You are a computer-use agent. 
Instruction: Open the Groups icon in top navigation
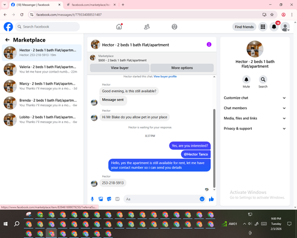[x=175, y=27]
